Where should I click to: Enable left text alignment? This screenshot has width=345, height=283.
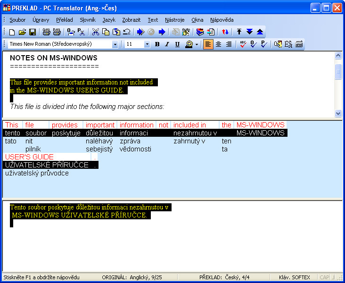208,44
